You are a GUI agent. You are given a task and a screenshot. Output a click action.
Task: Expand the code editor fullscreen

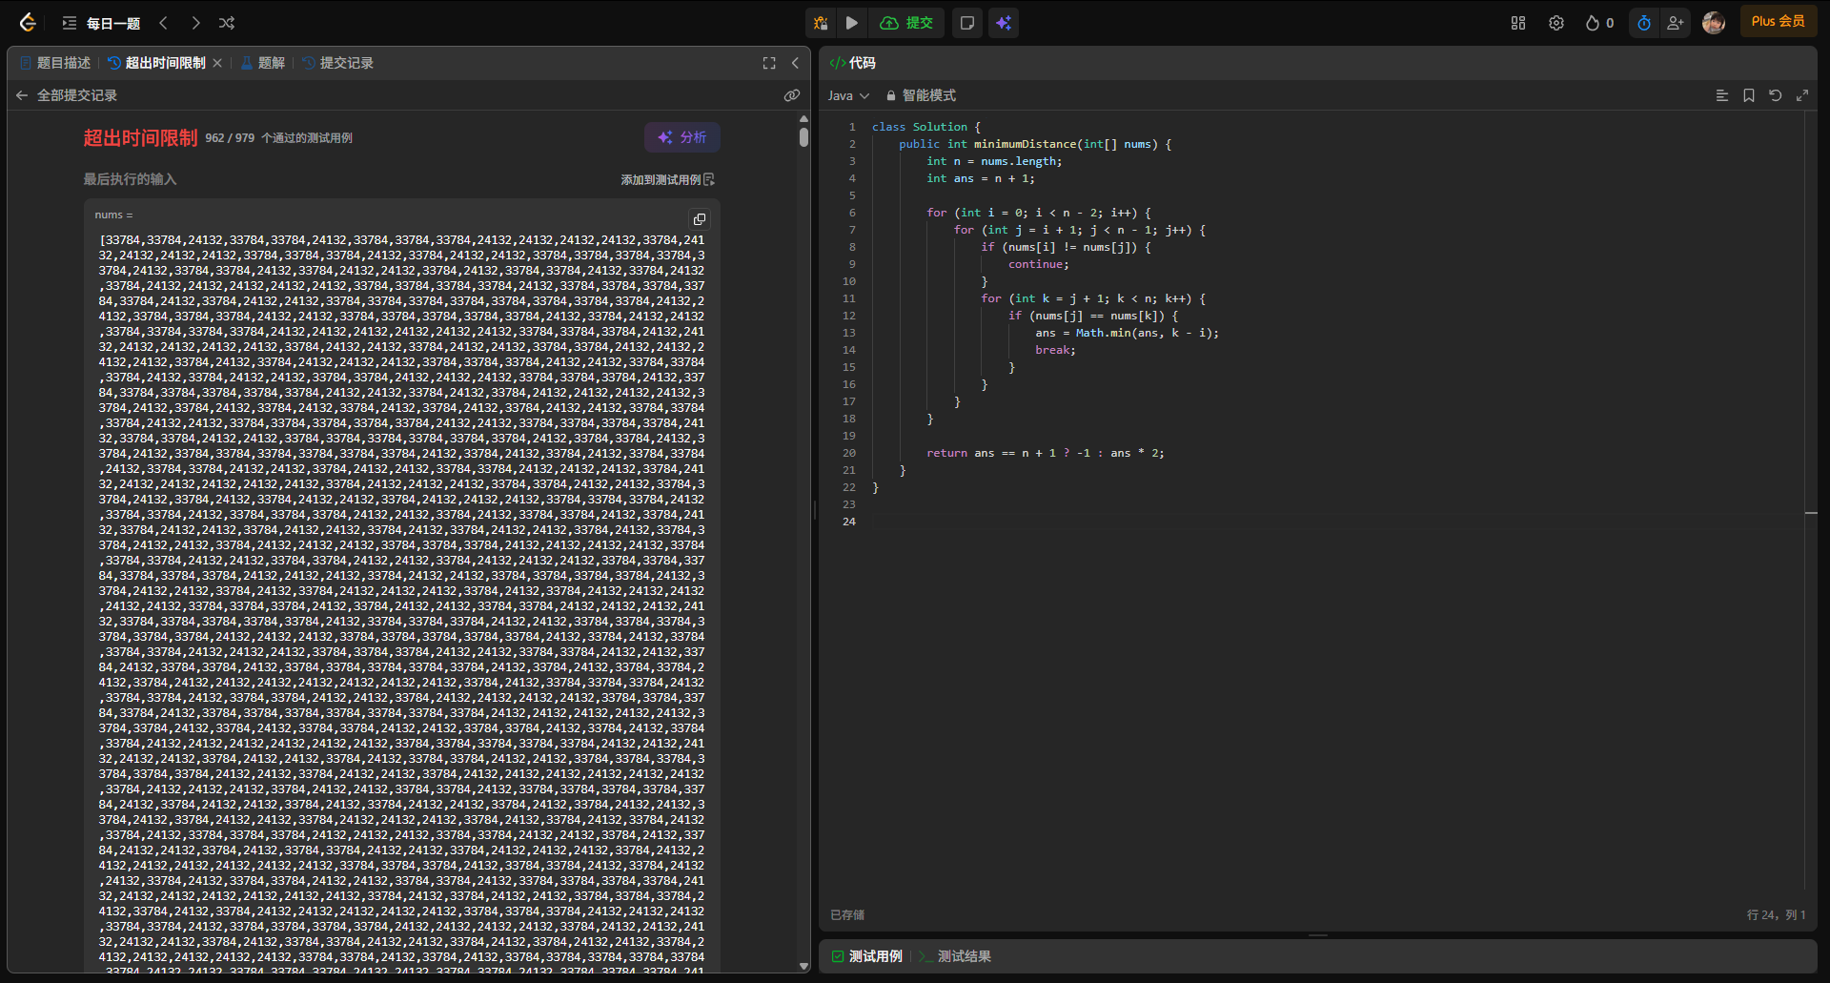click(1802, 95)
